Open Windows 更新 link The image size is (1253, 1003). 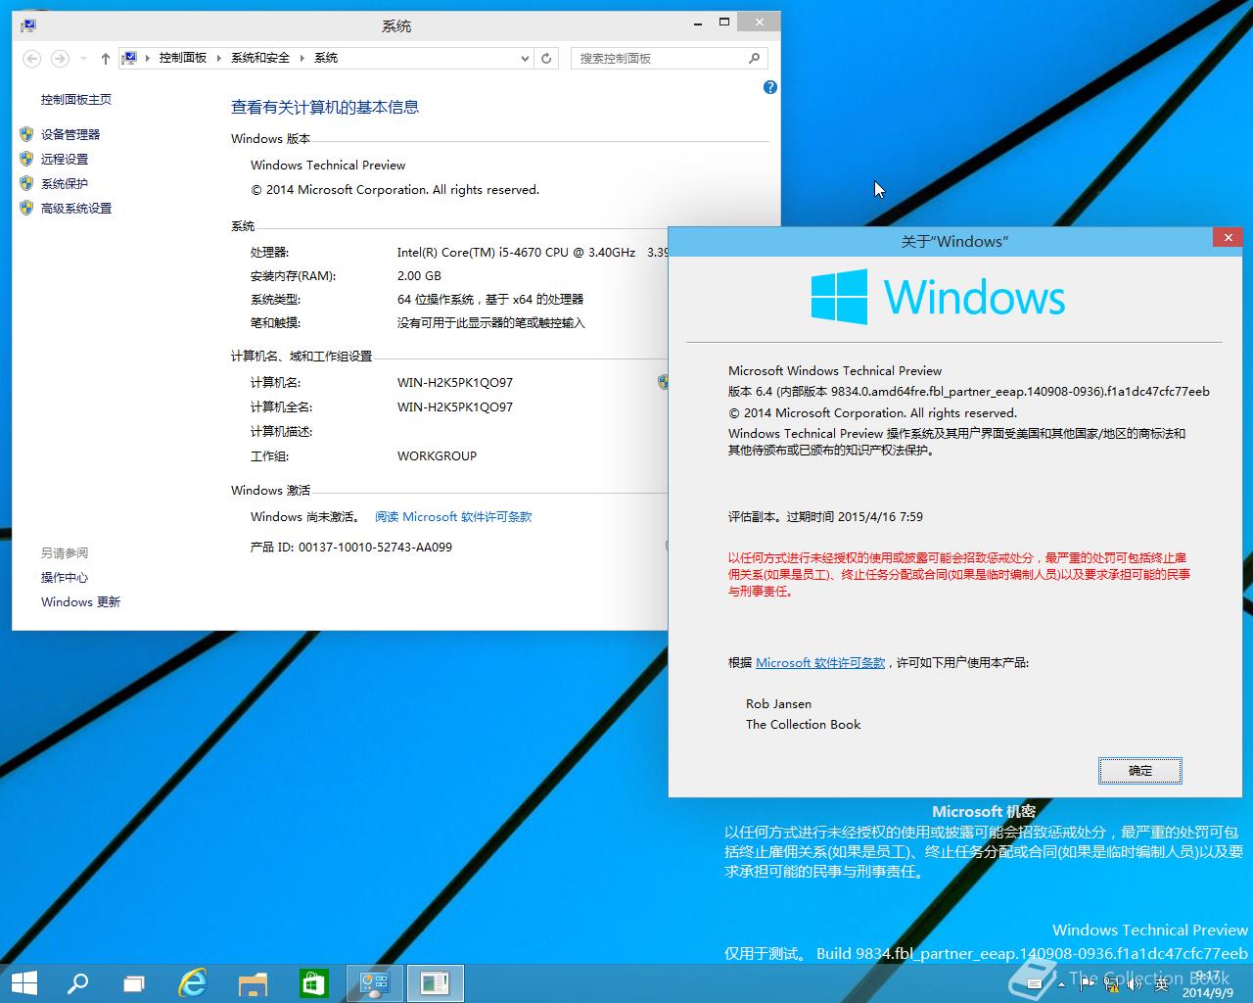(x=81, y=602)
